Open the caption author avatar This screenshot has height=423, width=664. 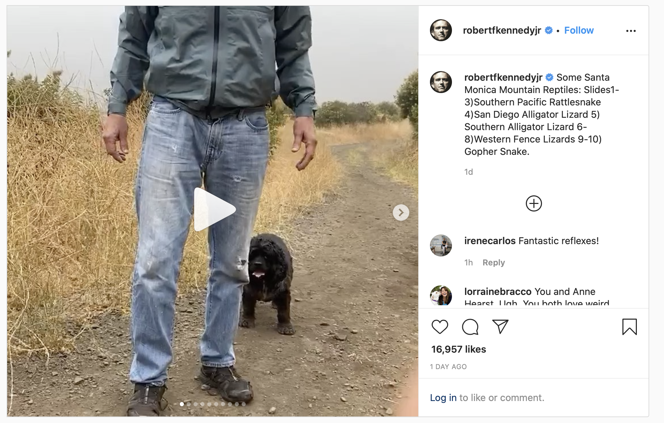(441, 82)
